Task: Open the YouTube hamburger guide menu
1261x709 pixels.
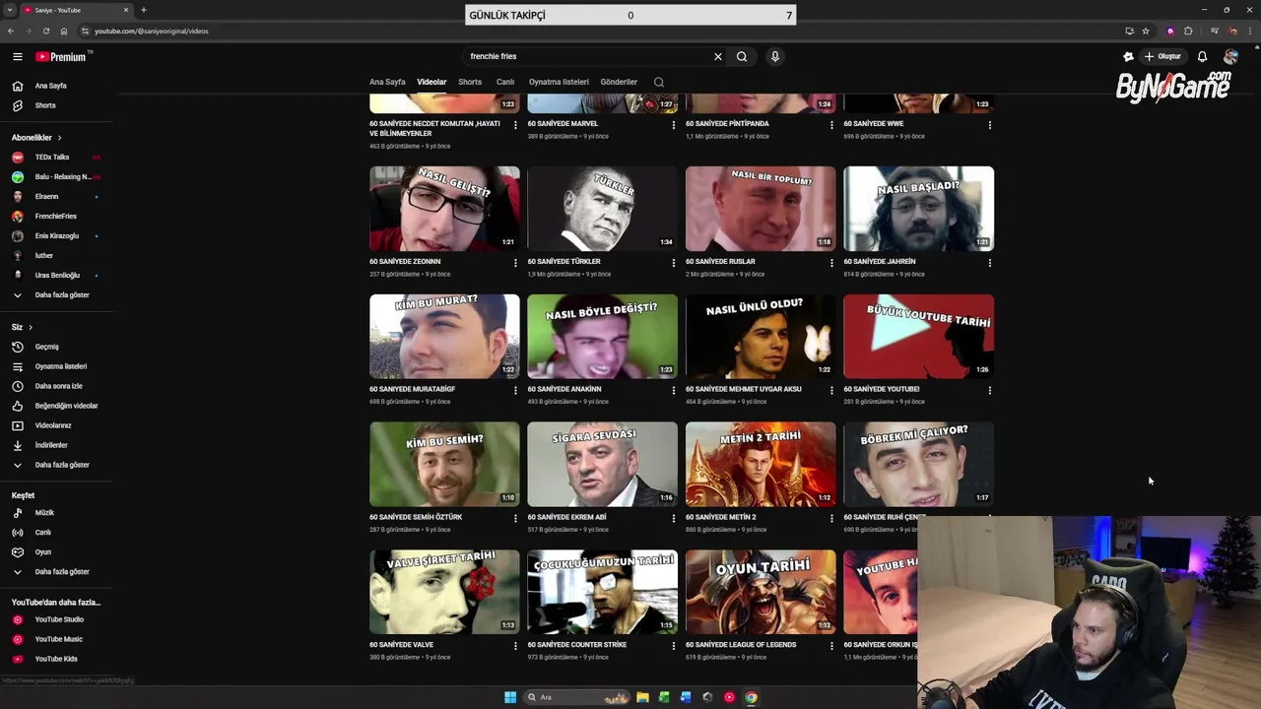Action: pyautogui.click(x=17, y=57)
